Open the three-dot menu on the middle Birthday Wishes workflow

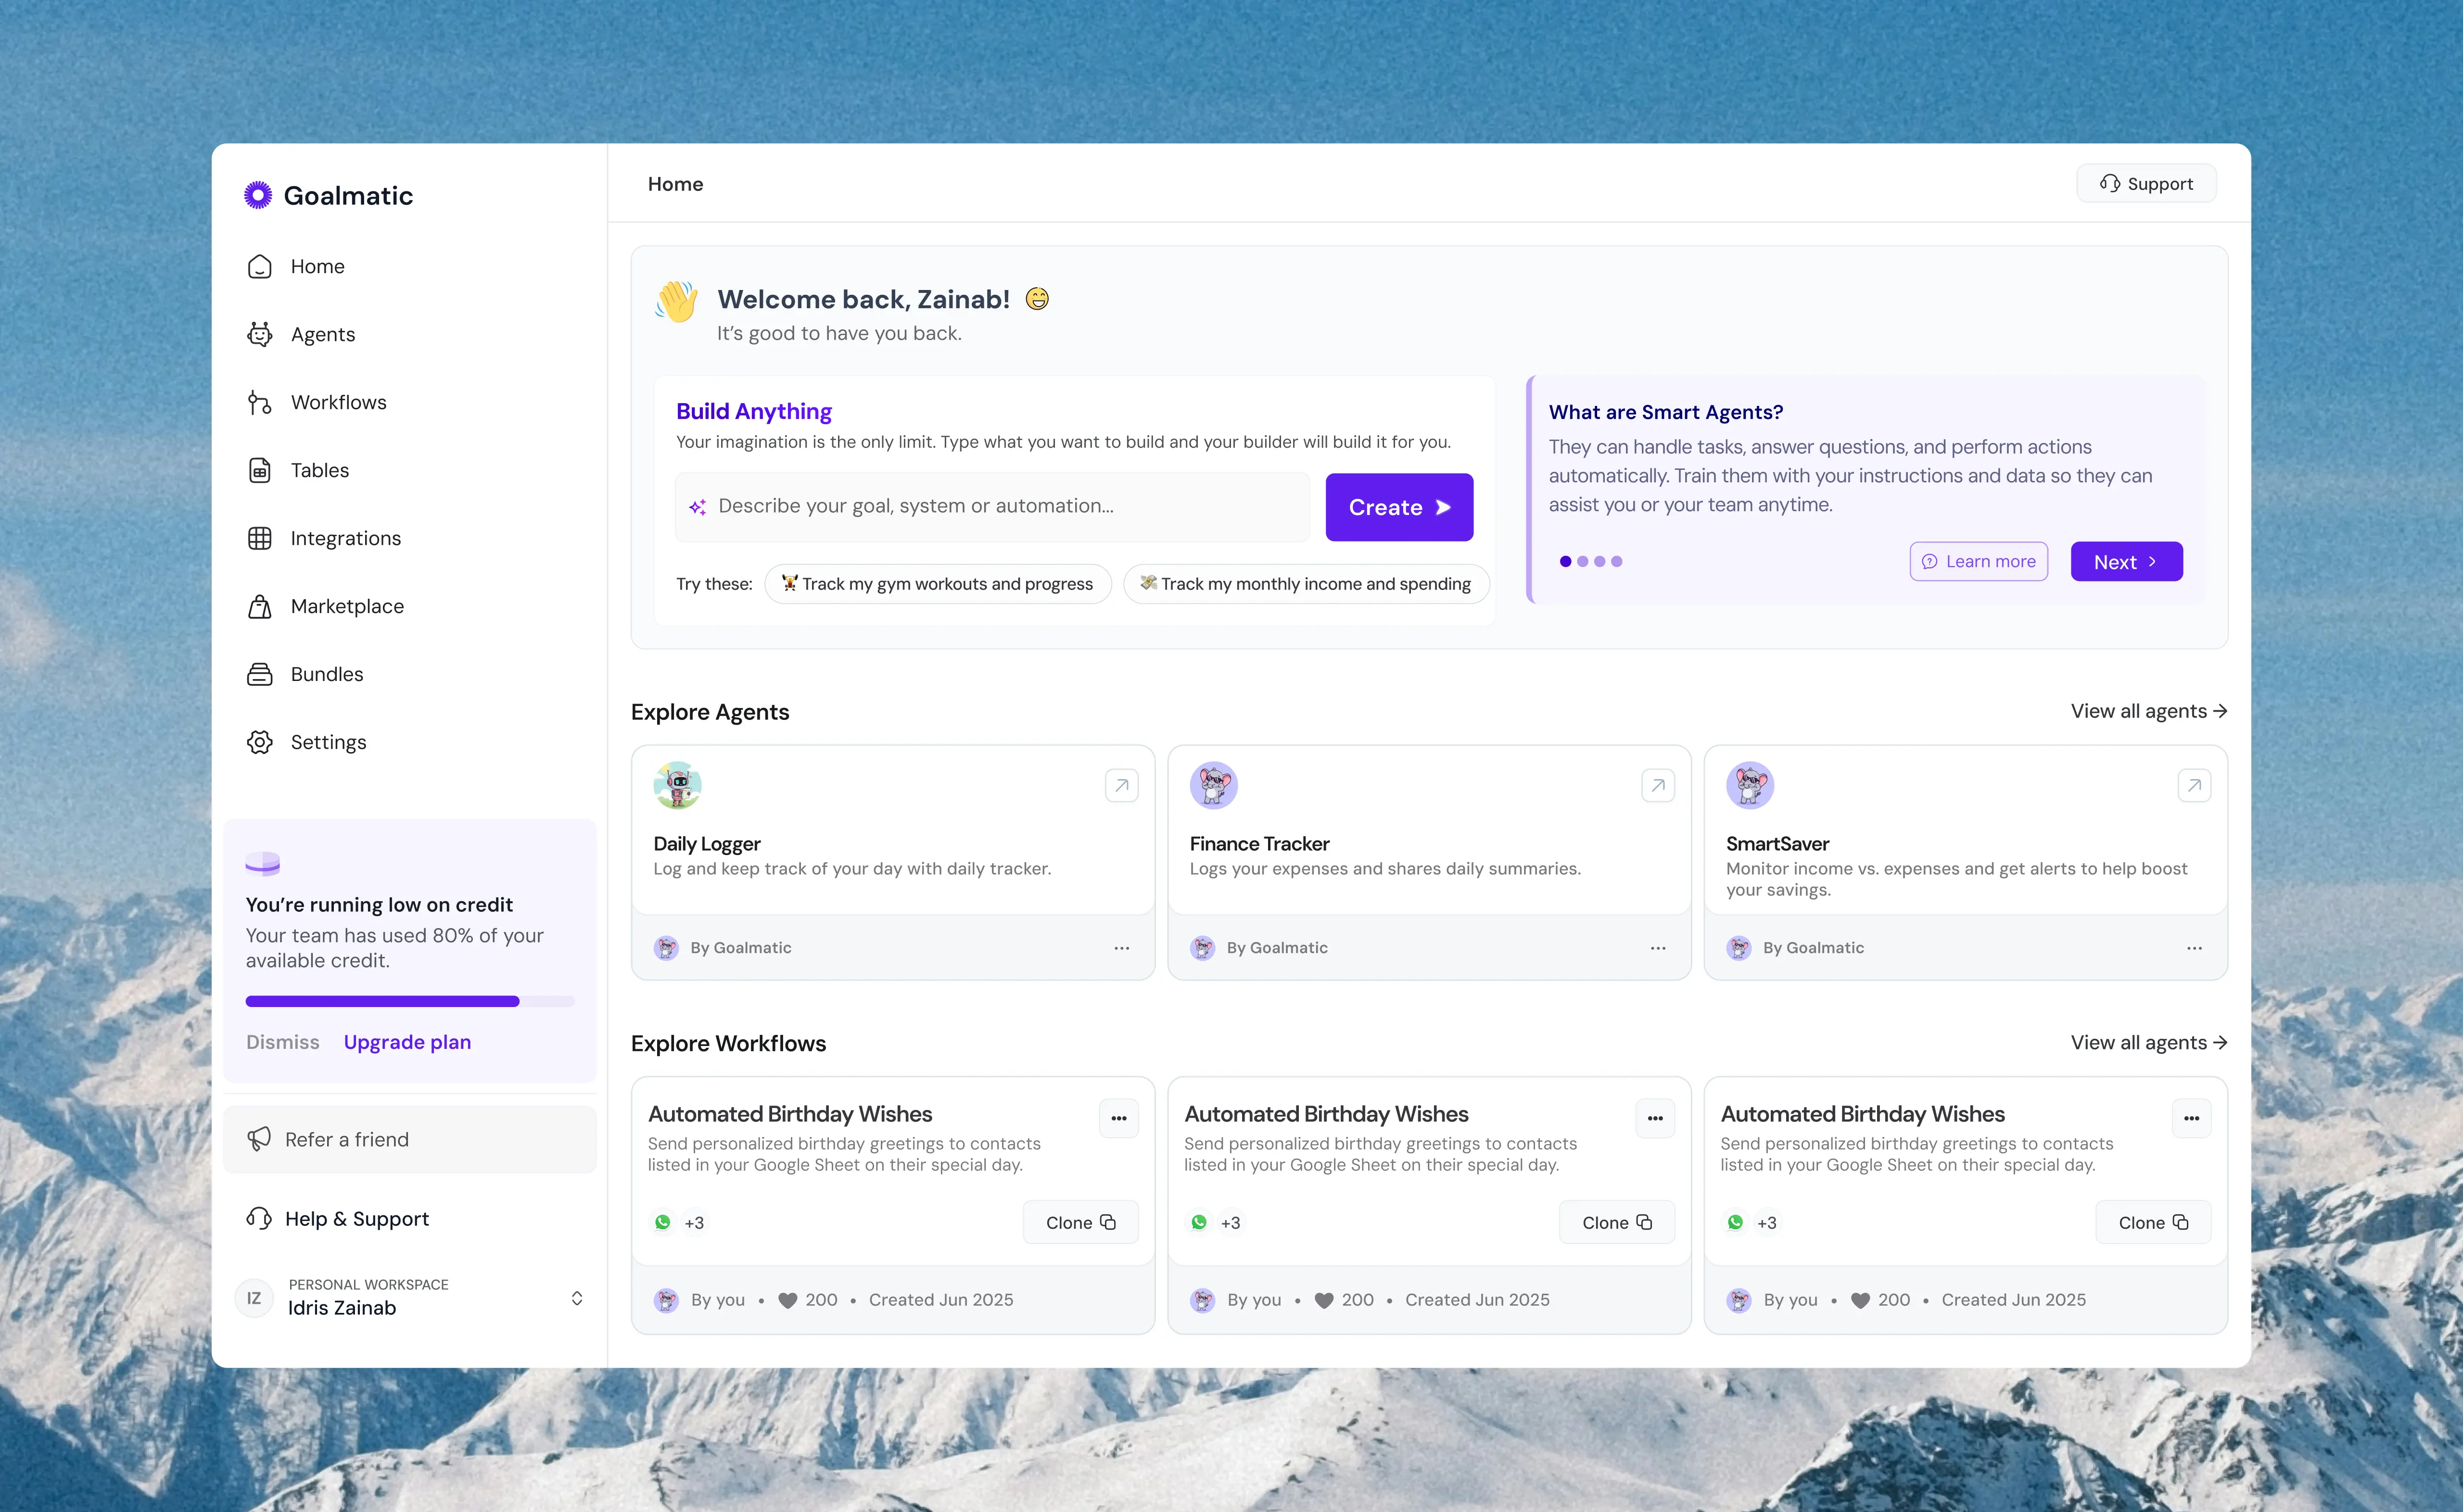coord(1655,1118)
